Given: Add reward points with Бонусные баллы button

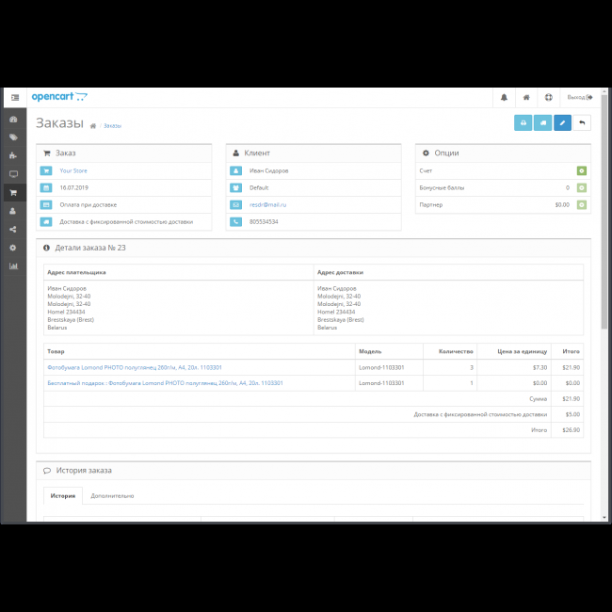Looking at the screenshot, I should 582,187.
